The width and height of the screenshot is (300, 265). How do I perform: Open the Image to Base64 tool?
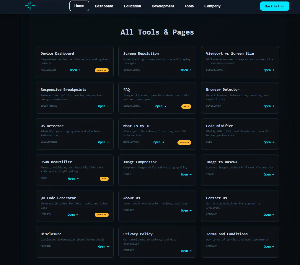(269, 174)
